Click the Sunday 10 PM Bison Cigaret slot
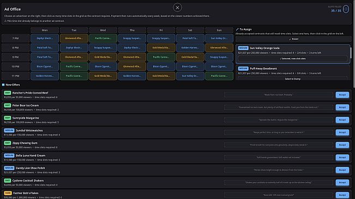Viewport: 355px width, 199px height. point(219,66)
